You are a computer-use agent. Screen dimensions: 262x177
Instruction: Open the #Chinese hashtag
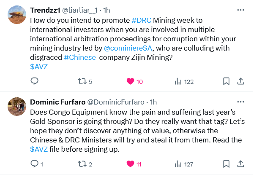[80, 57]
